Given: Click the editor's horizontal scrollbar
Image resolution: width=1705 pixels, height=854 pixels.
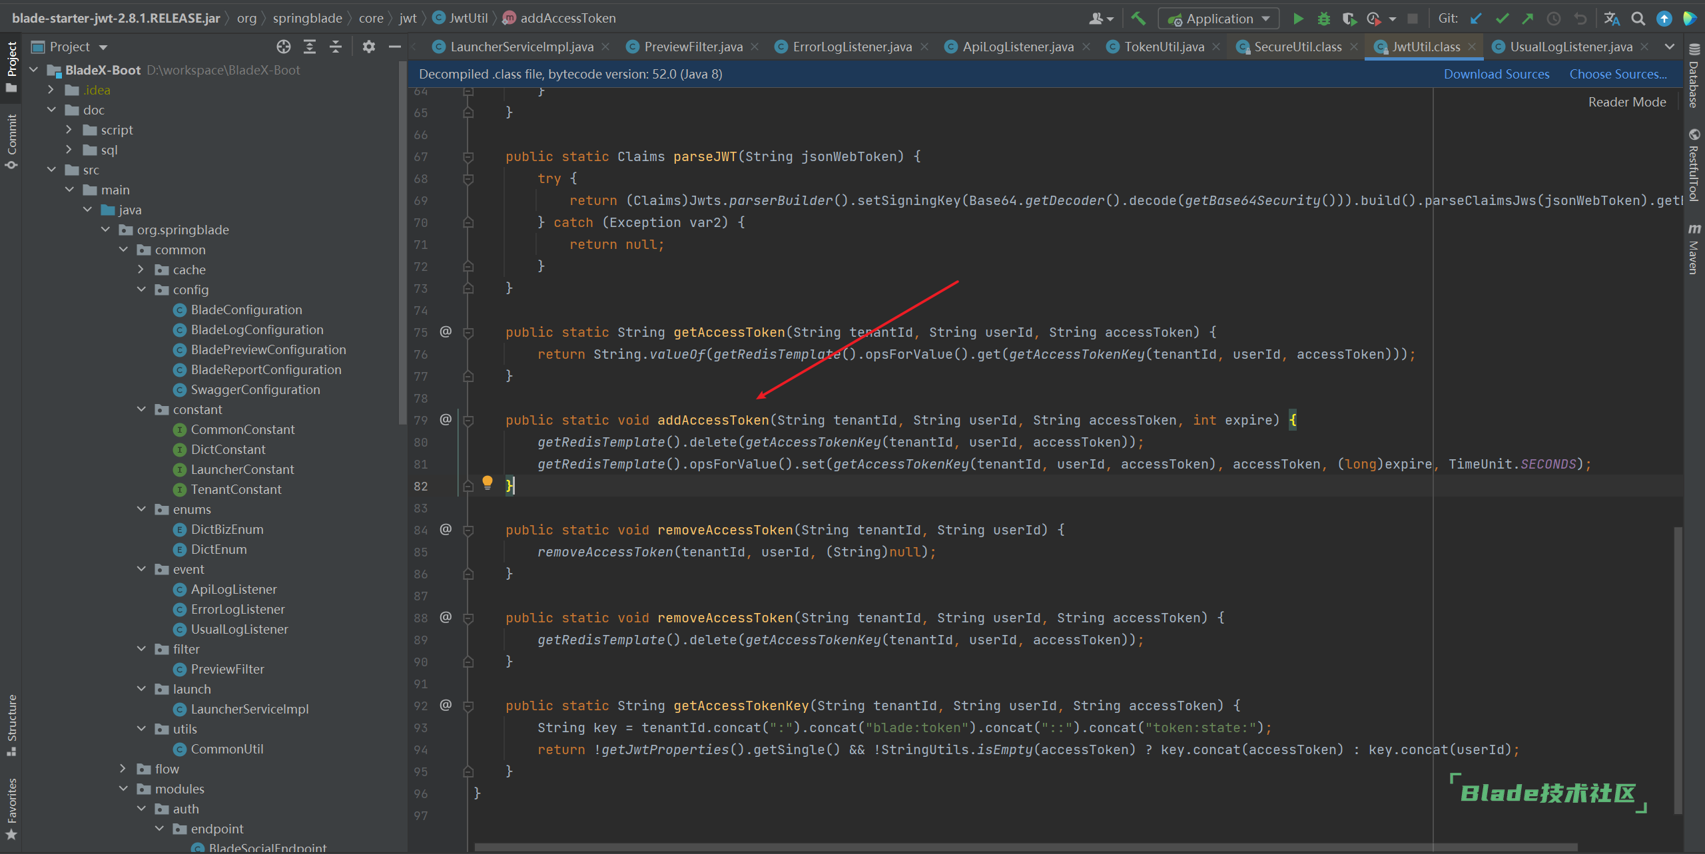Looking at the screenshot, I should tap(1026, 847).
